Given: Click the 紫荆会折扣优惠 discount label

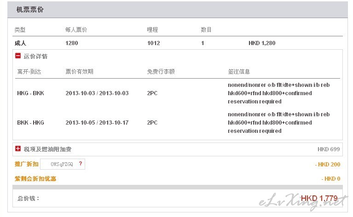Looking at the screenshot, I should tap(35, 179).
